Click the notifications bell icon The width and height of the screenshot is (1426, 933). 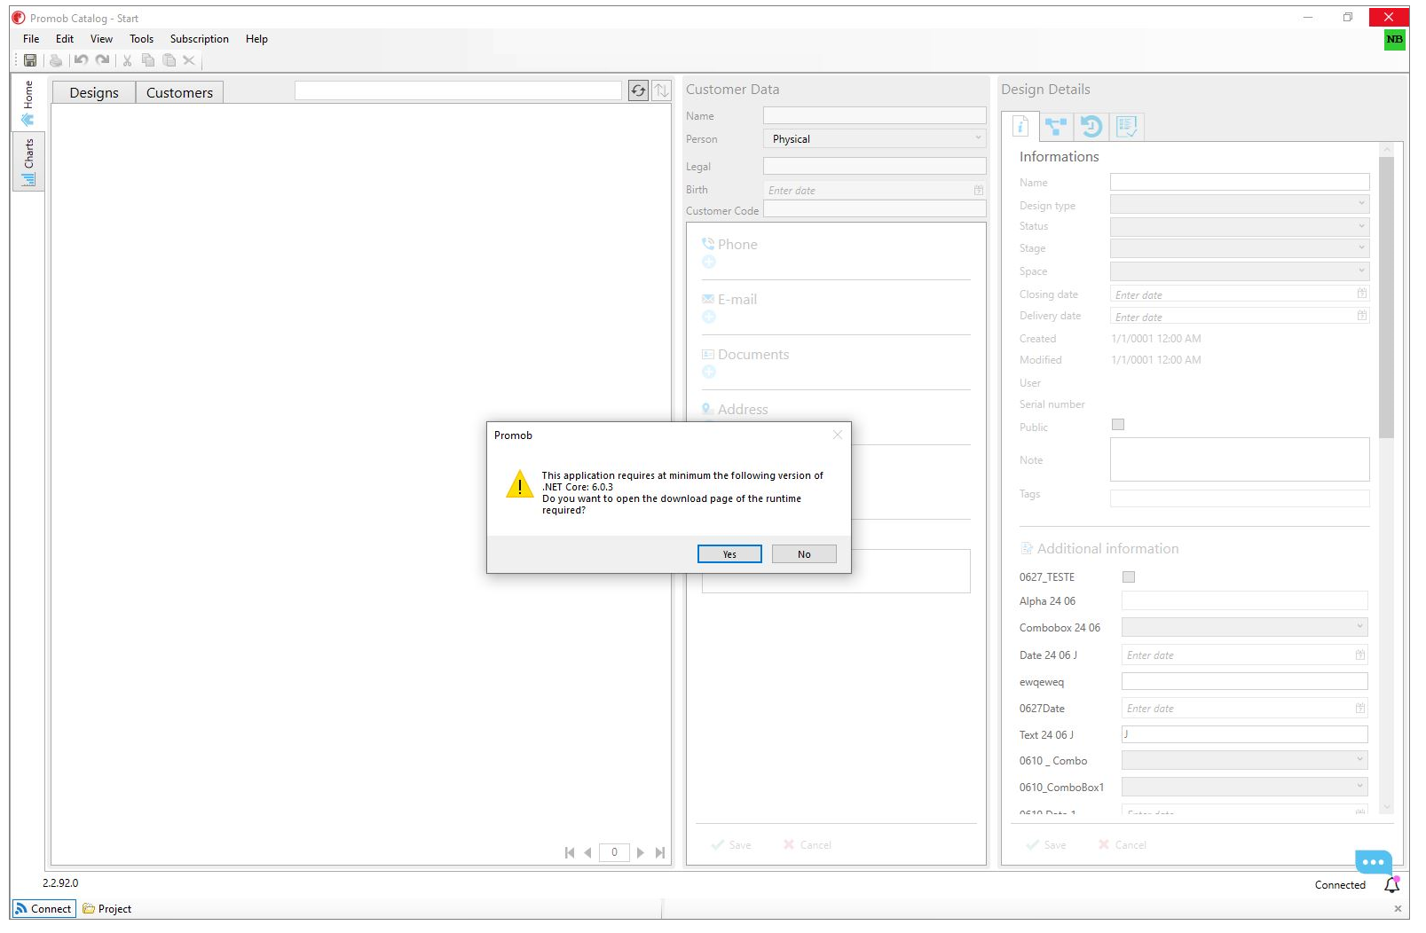click(1392, 885)
